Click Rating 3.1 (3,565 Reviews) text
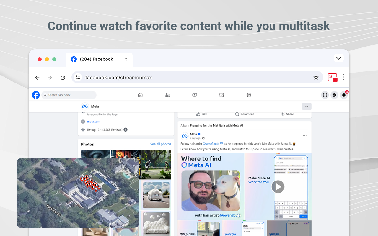The image size is (378, 236). 105,130
